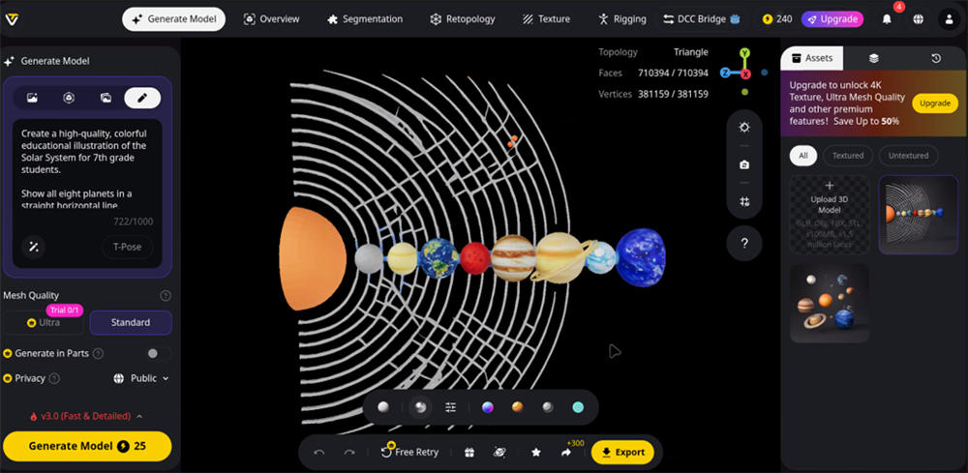Click the camera screenshot icon in viewport

click(743, 164)
